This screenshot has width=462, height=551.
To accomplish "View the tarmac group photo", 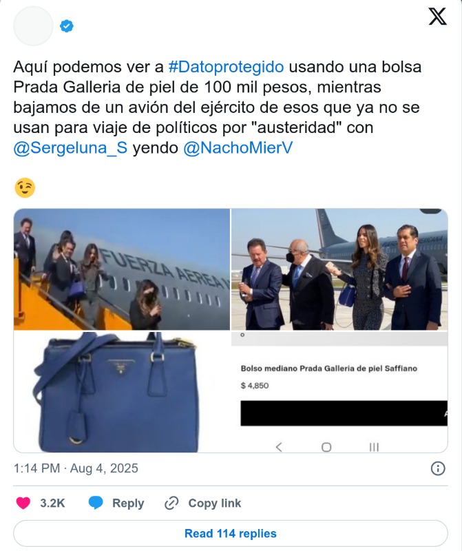I will (x=339, y=269).
